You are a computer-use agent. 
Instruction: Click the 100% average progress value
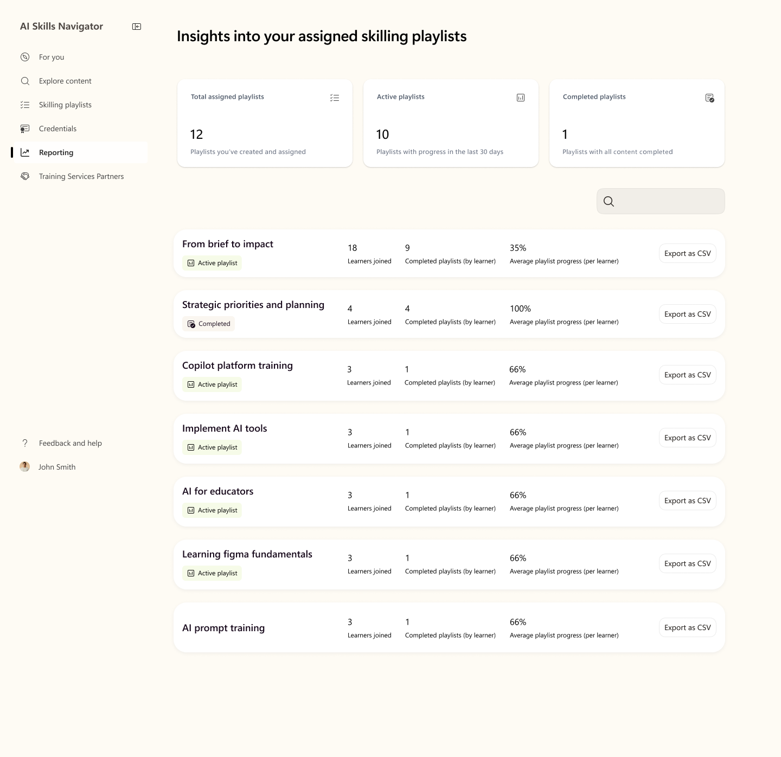coord(520,309)
